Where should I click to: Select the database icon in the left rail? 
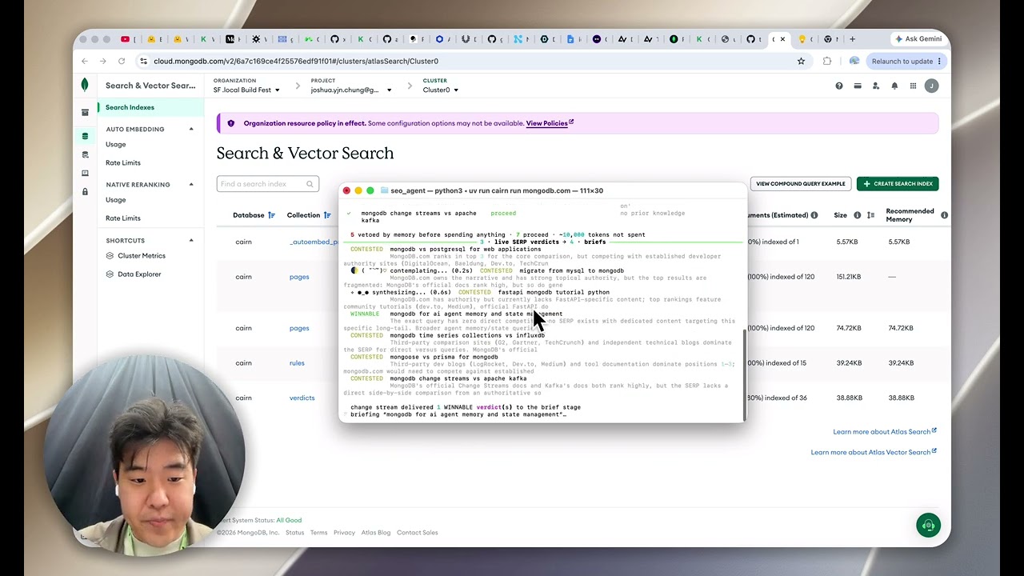(x=85, y=136)
